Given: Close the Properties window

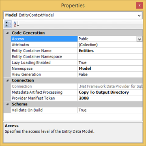Looking at the screenshot, I should click(140, 6).
